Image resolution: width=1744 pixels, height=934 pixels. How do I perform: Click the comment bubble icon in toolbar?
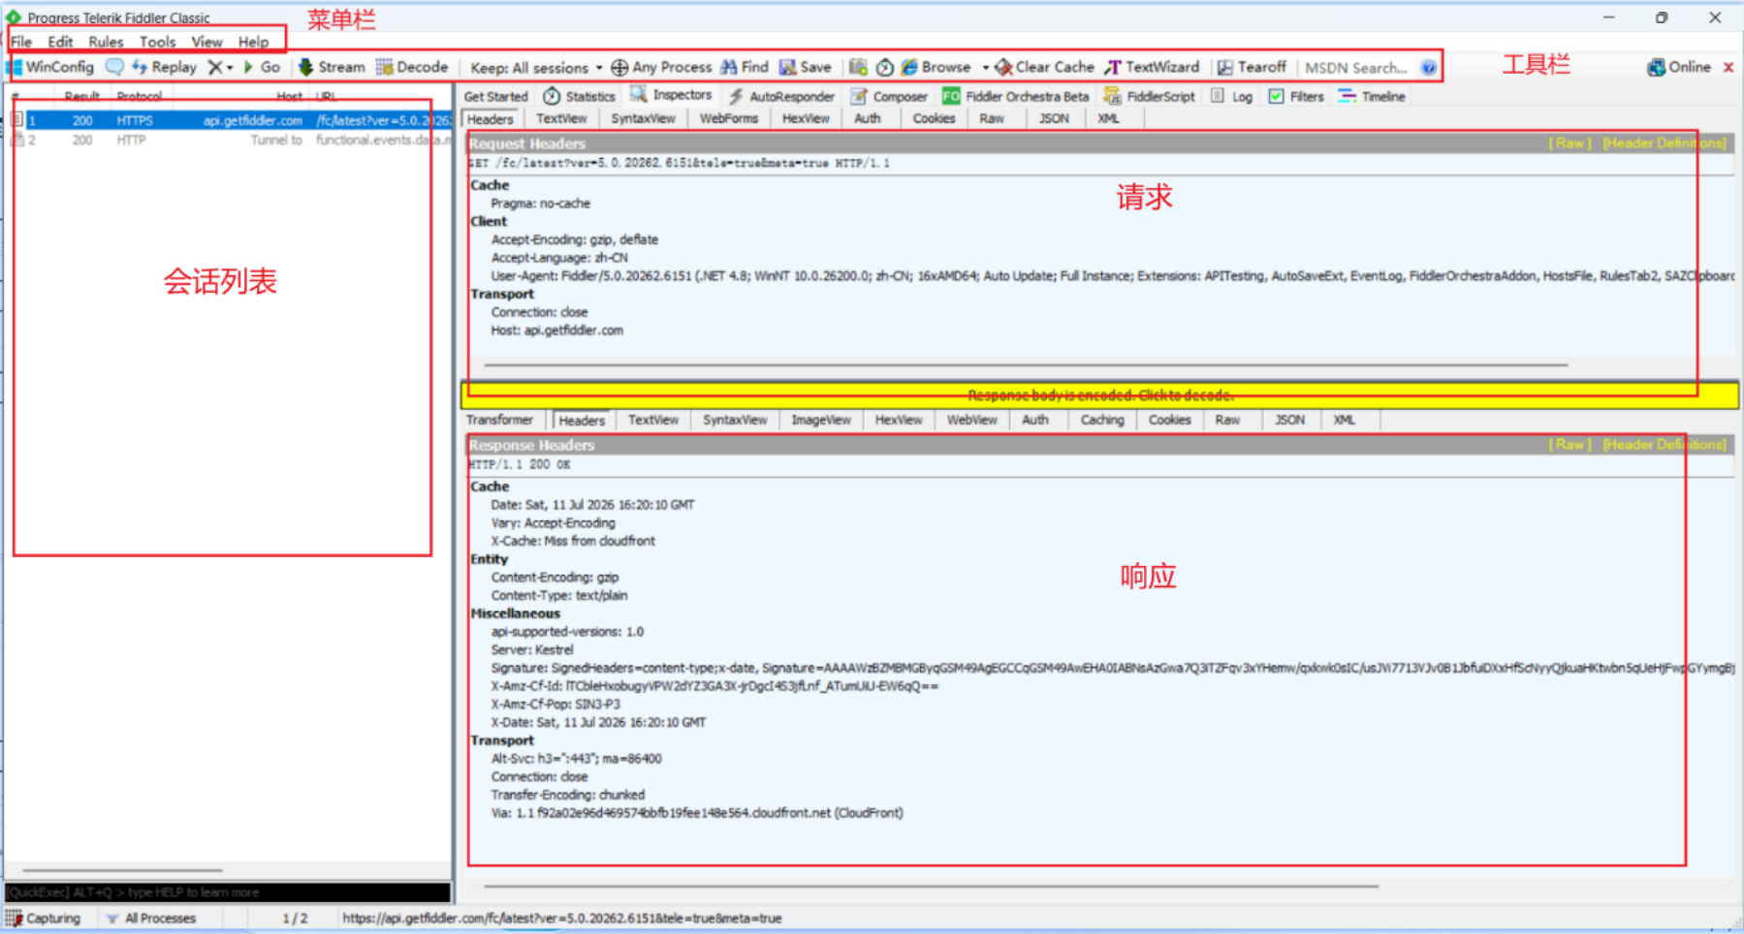pyautogui.click(x=114, y=67)
